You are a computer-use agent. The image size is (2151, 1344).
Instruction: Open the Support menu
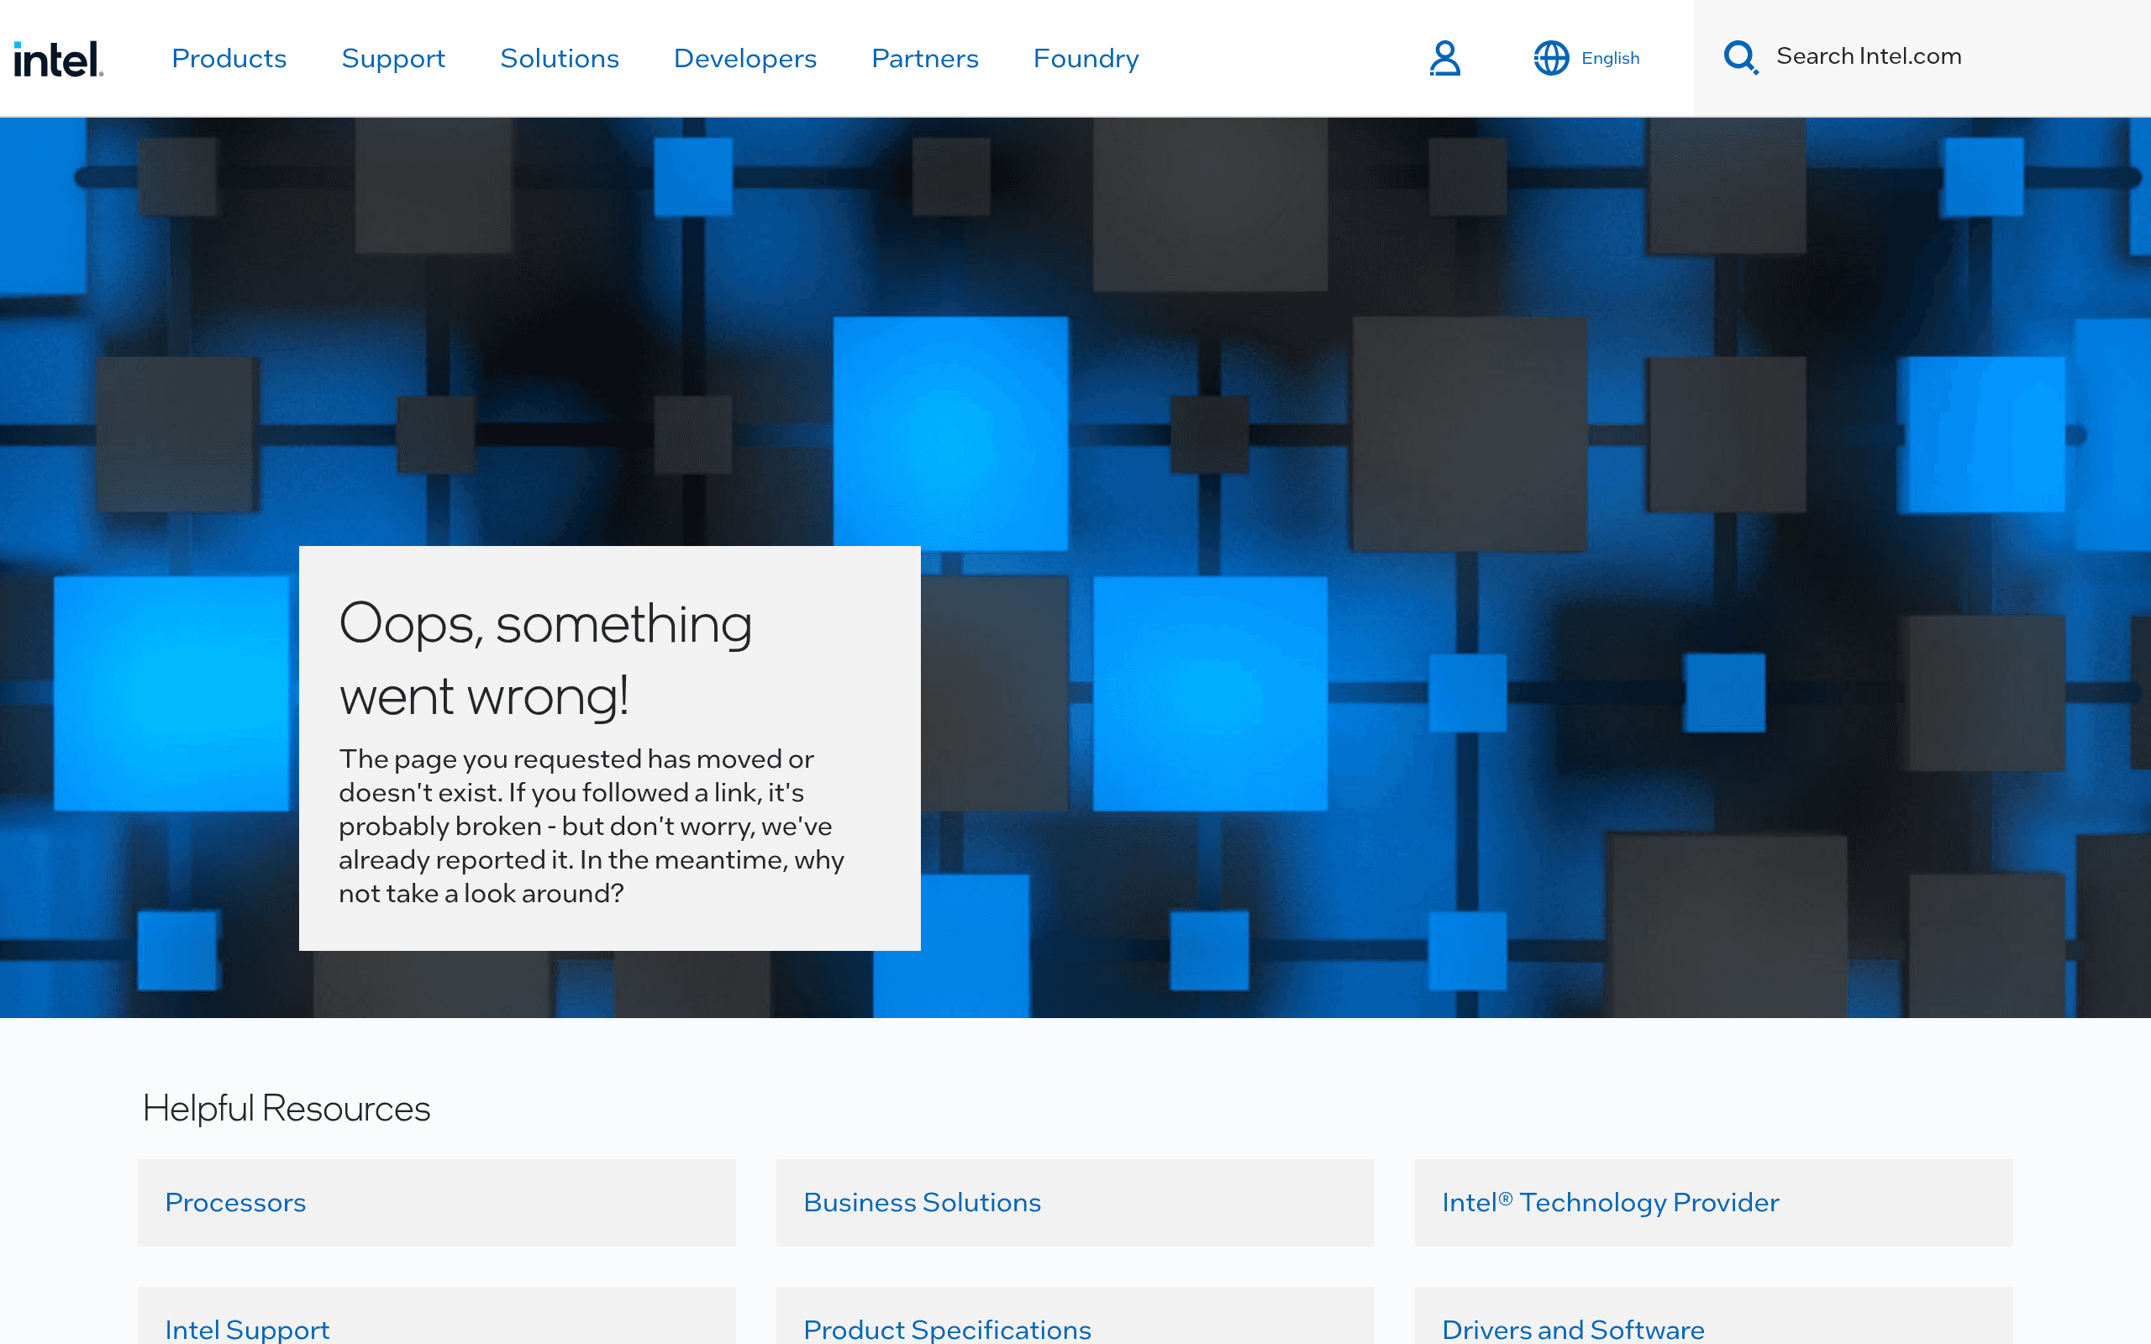(393, 59)
